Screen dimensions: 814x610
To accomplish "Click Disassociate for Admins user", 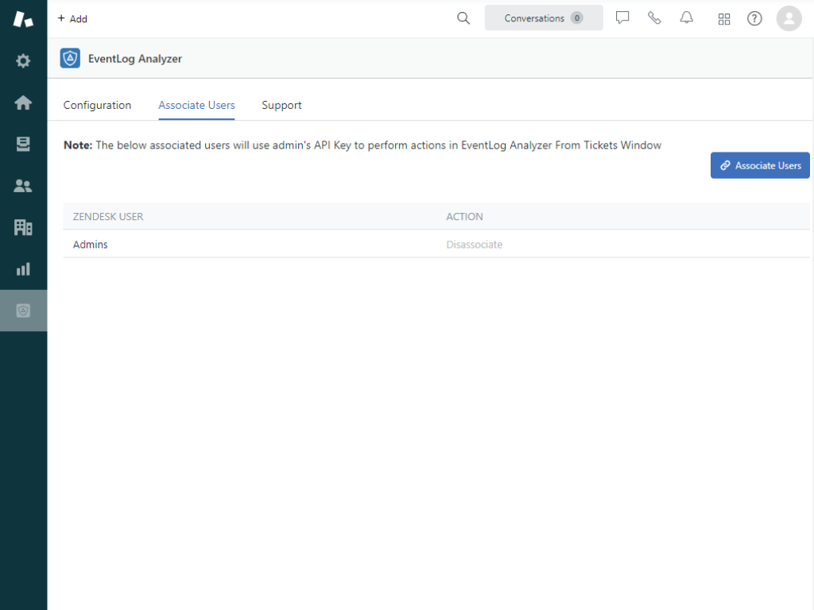I will (474, 245).
